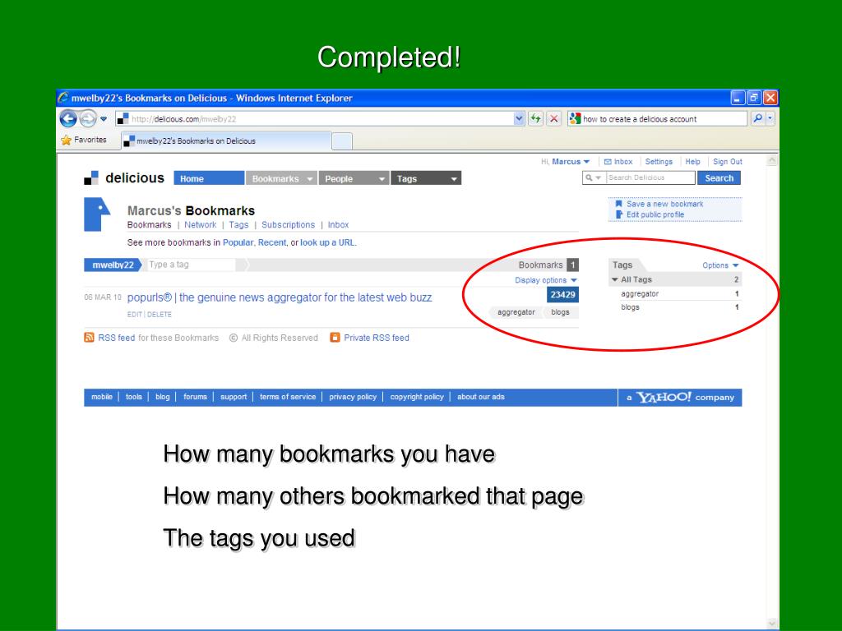Select blogs in the Tags sidebar list
The width and height of the screenshot is (842, 631).
(x=630, y=307)
